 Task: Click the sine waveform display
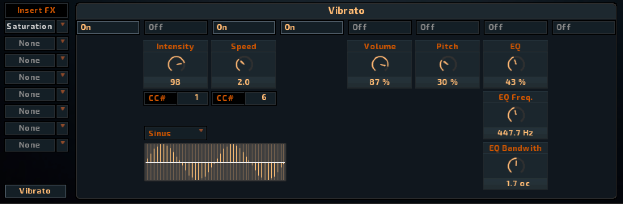(215, 162)
